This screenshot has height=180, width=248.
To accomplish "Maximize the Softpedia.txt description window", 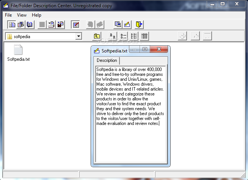I will click(x=145, y=49).
